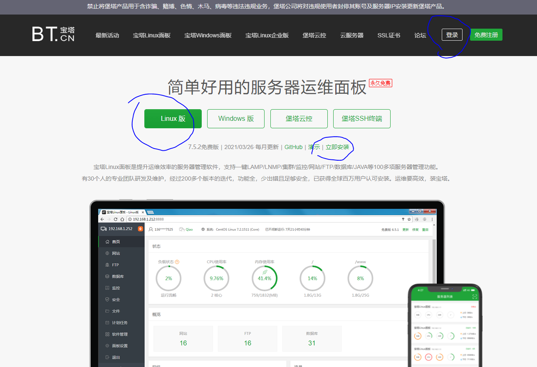Click the scan icon on phone mockup header
Viewport: 537px width, 367px height.
click(x=475, y=297)
